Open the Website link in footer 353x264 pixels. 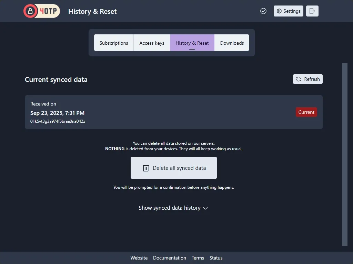tap(139, 258)
